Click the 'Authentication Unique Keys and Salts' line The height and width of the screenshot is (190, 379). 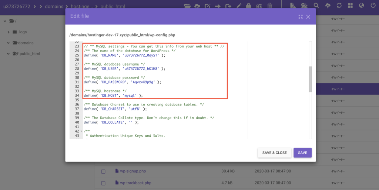pyautogui.click(x=125, y=136)
